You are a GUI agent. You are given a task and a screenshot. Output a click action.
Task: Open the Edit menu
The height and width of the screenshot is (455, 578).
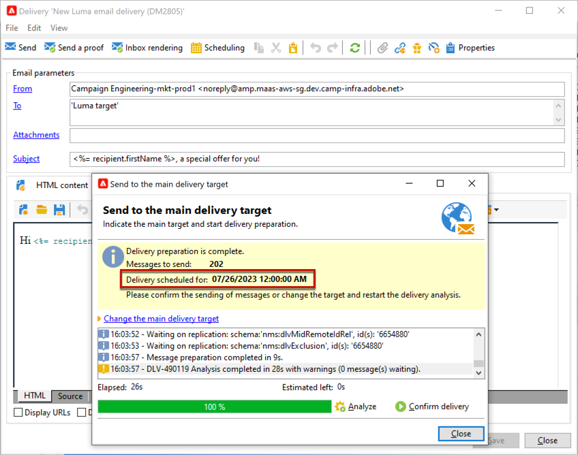[34, 28]
